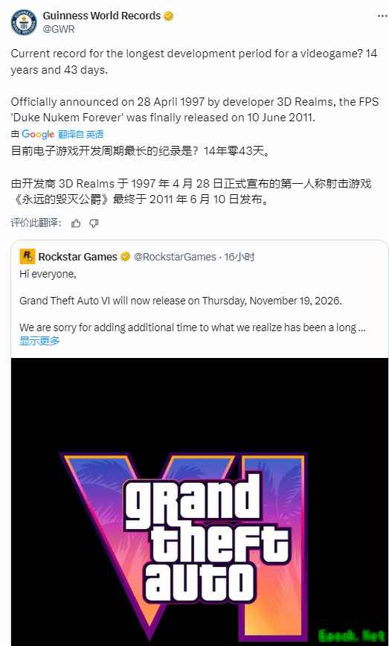This screenshot has width=389, height=646.
Task: Click the thumbs up translation rating icon
Action: pyautogui.click(x=76, y=223)
